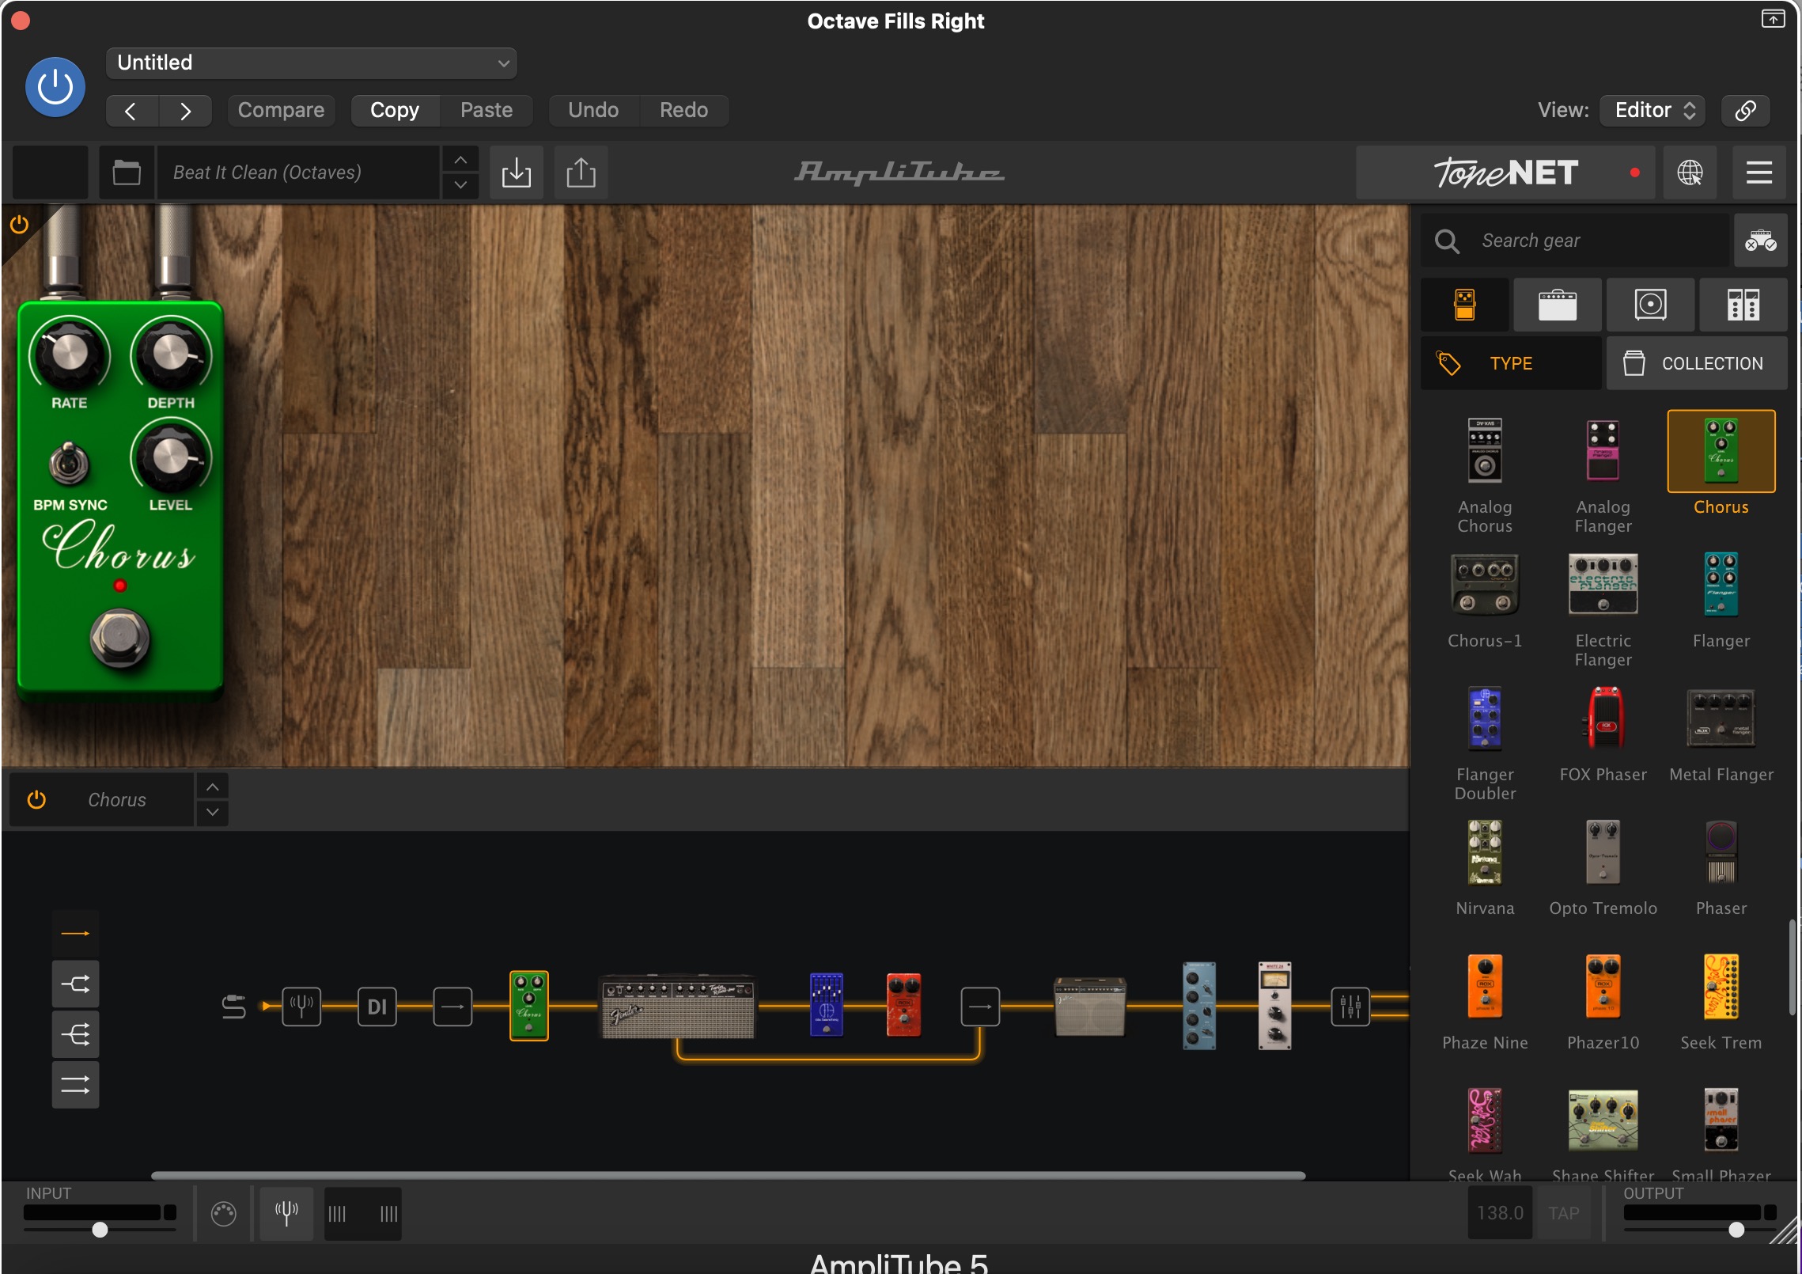The image size is (1802, 1274).
Task: Select the split two-path routing icon
Action: tap(75, 984)
